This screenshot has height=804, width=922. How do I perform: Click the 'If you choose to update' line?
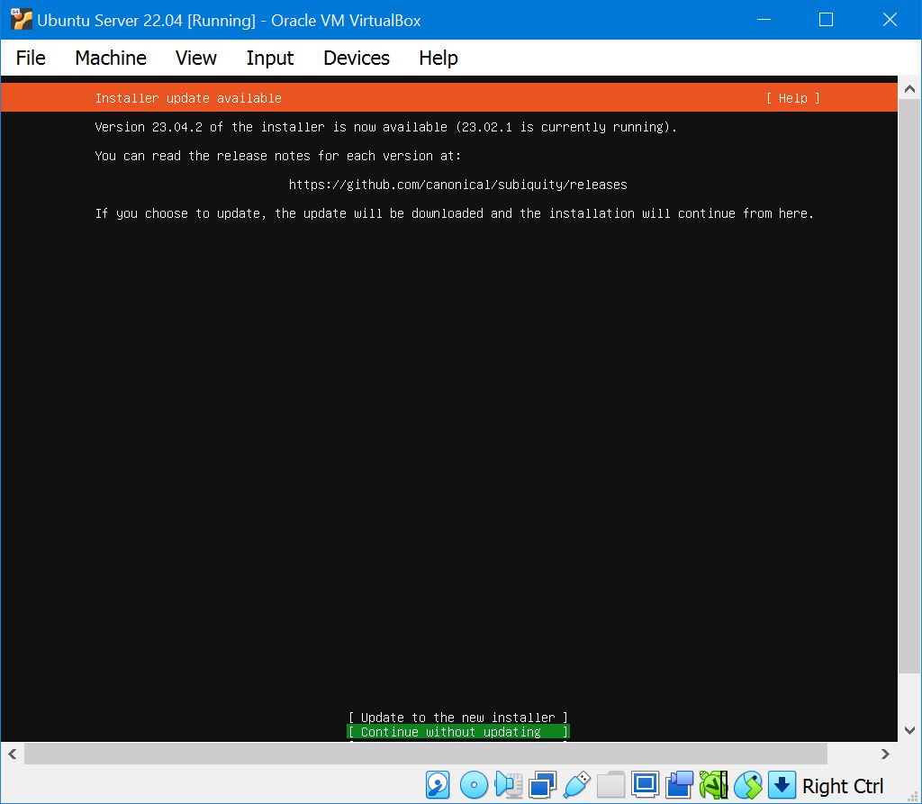point(455,213)
